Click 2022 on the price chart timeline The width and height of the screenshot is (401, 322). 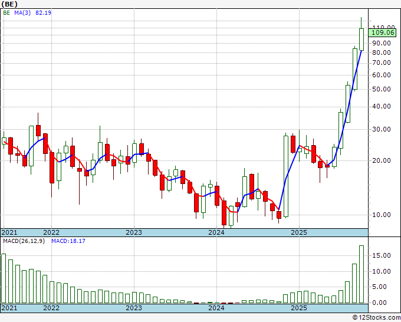coord(51,232)
